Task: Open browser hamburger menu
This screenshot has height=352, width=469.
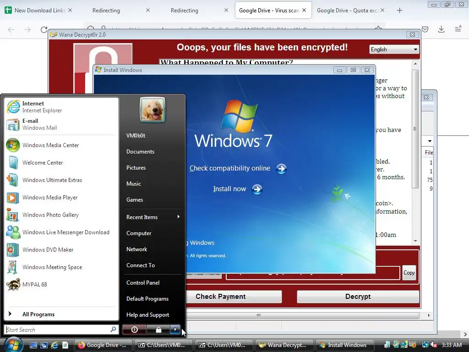Action: pyautogui.click(x=458, y=29)
